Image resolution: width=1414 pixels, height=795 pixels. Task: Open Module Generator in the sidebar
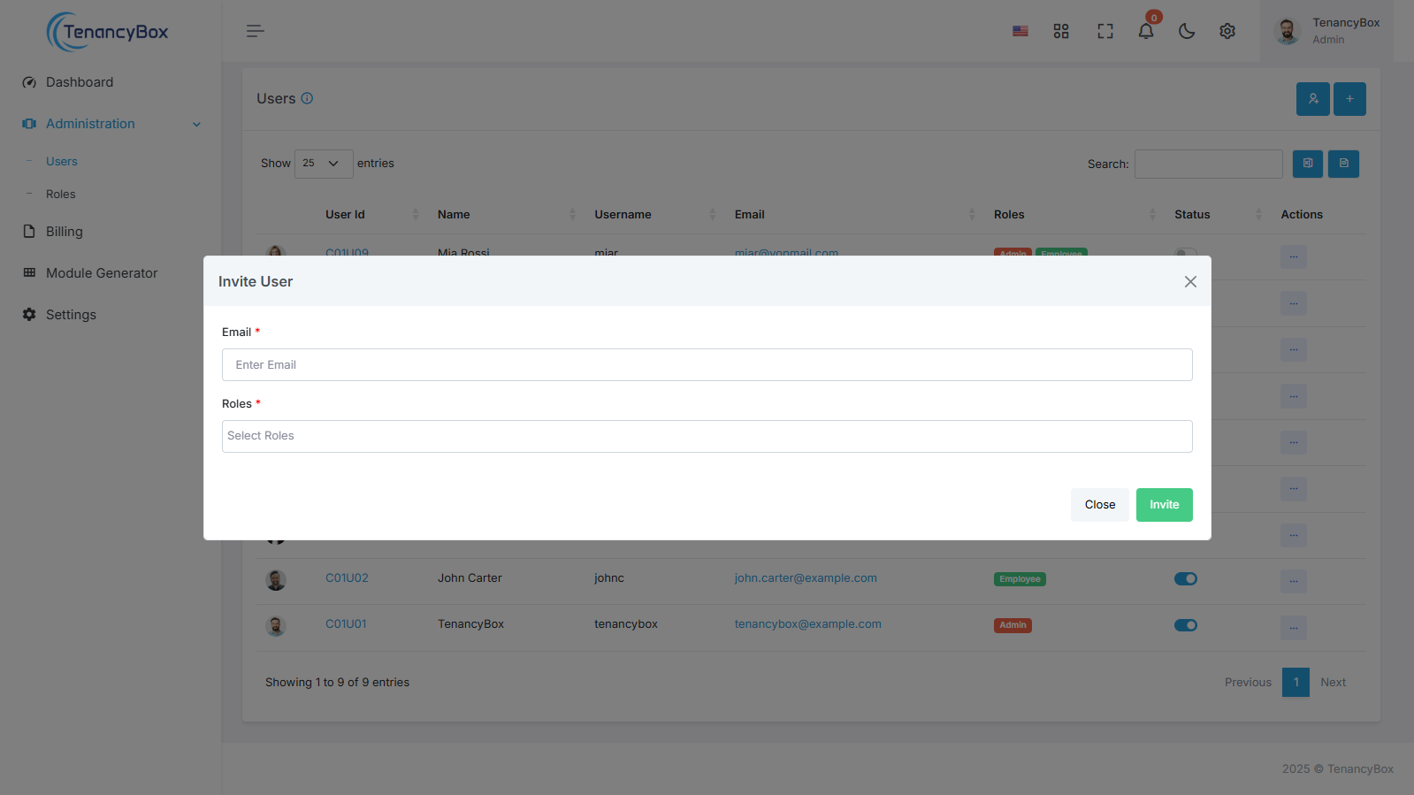[x=101, y=273]
